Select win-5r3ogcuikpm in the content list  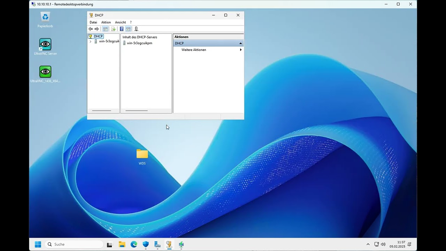tap(139, 43)
